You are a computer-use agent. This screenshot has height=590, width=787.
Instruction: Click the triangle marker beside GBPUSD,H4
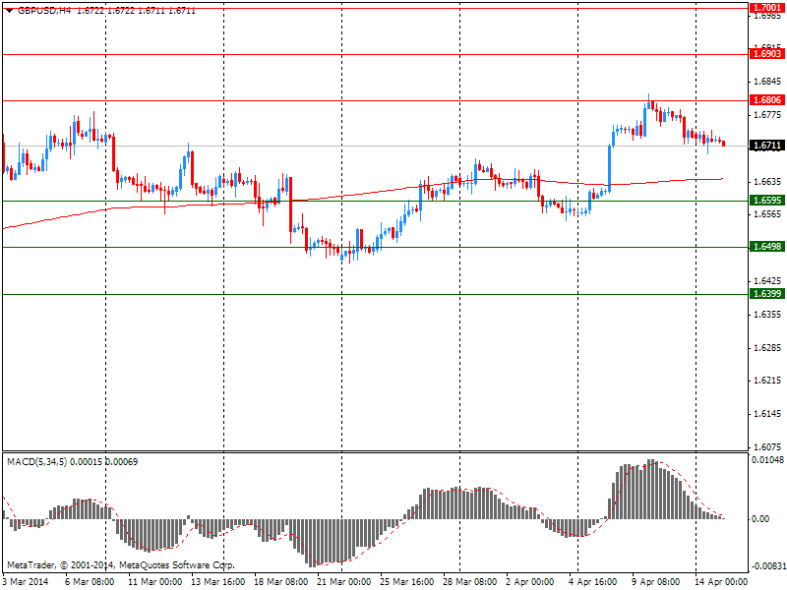coord(10,11)
